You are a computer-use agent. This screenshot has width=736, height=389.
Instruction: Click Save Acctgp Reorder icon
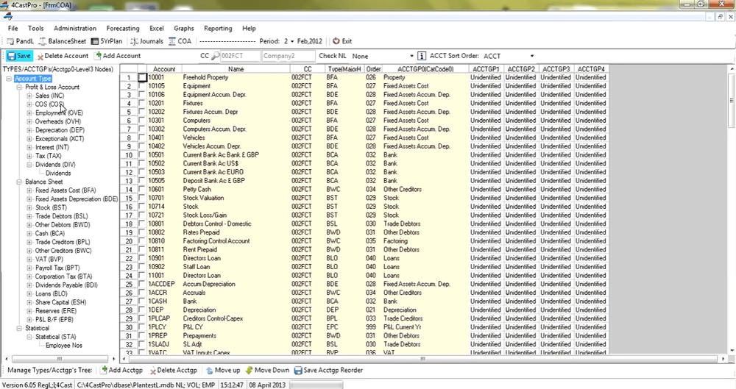297,370
